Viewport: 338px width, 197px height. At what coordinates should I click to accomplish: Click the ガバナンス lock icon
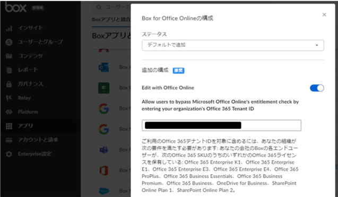9,84
